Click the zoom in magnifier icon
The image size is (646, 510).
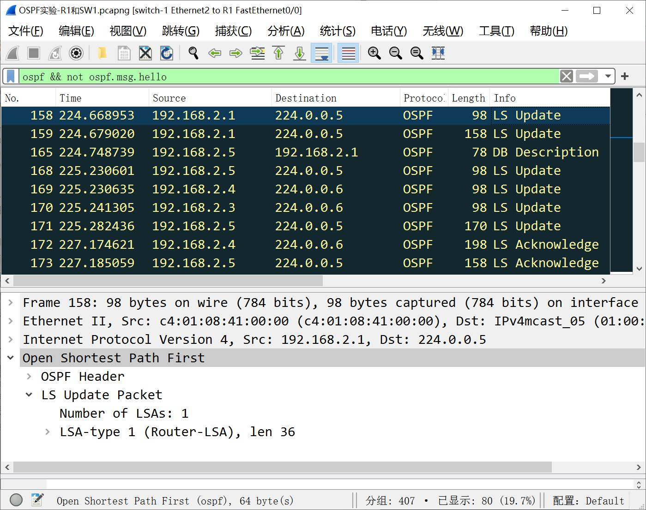click(x=374, y=54)
